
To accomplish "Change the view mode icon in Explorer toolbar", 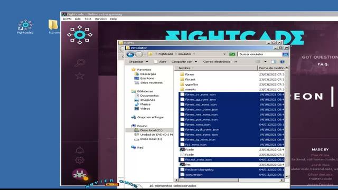I will [258, 62].
